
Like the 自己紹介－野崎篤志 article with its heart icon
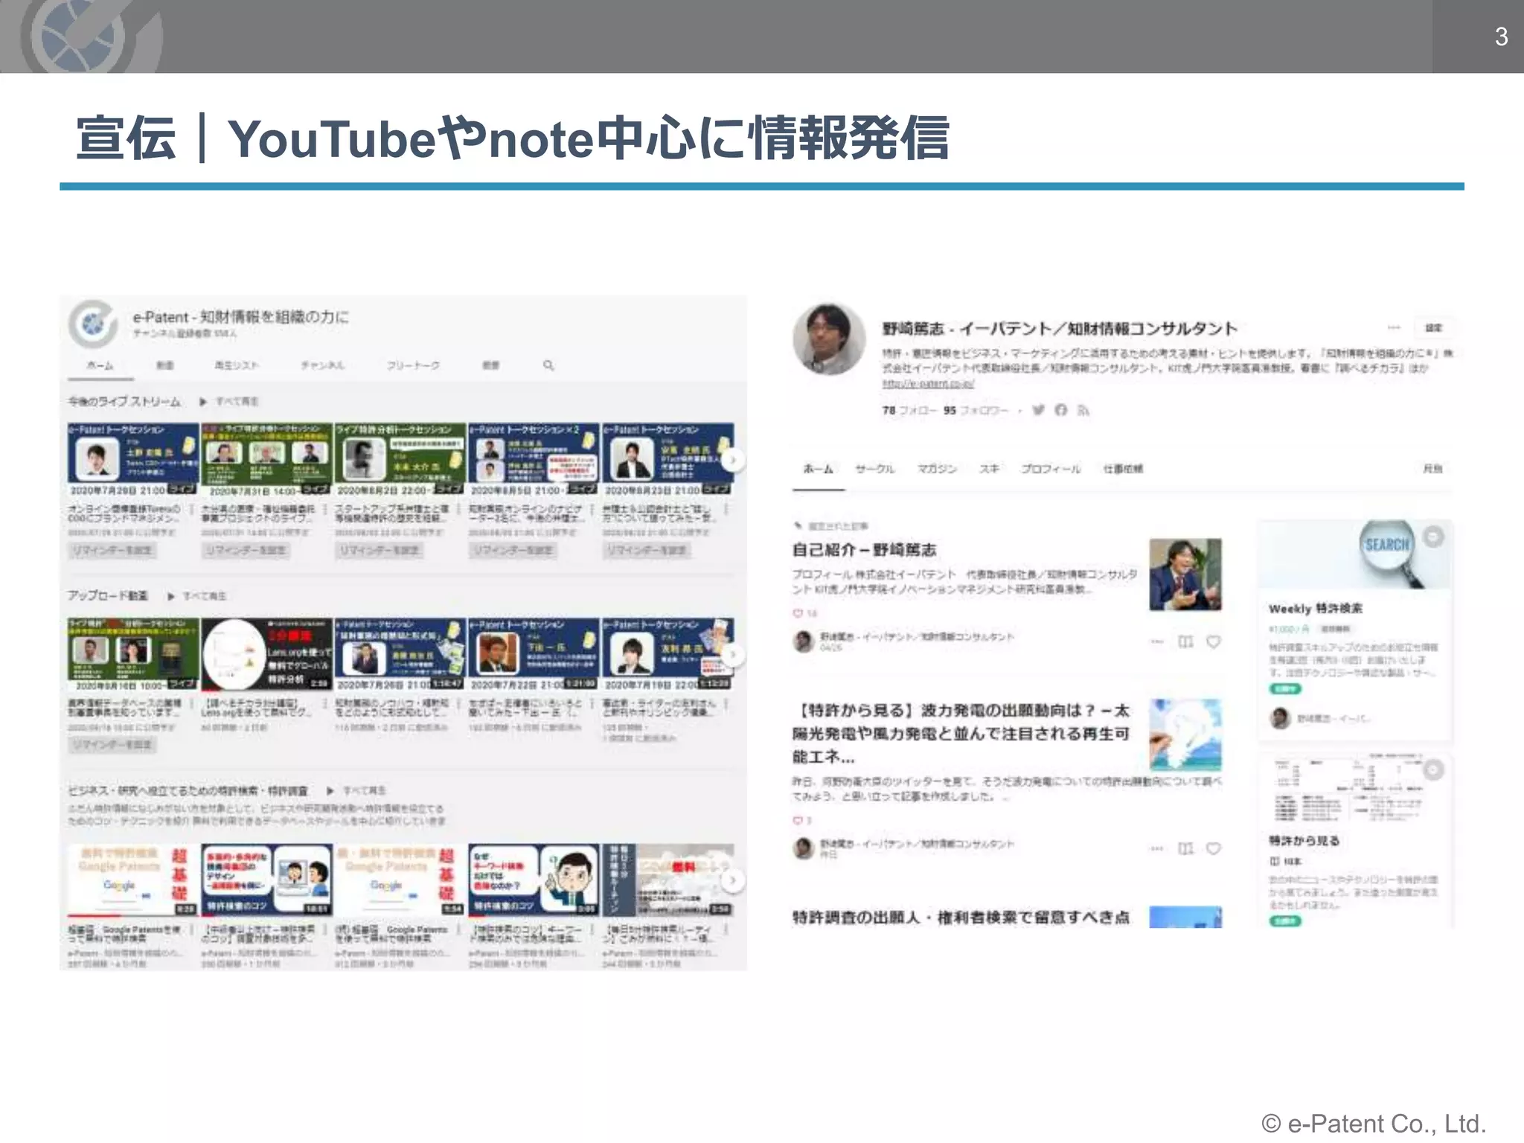[x=1214, y=641]
